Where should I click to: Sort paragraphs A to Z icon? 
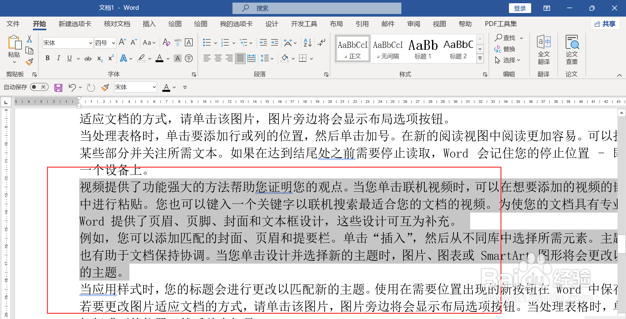(x=307, y=42)
